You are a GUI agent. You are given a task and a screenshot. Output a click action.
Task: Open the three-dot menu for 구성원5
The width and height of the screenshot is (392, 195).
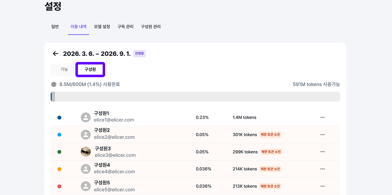coord(322,186)
